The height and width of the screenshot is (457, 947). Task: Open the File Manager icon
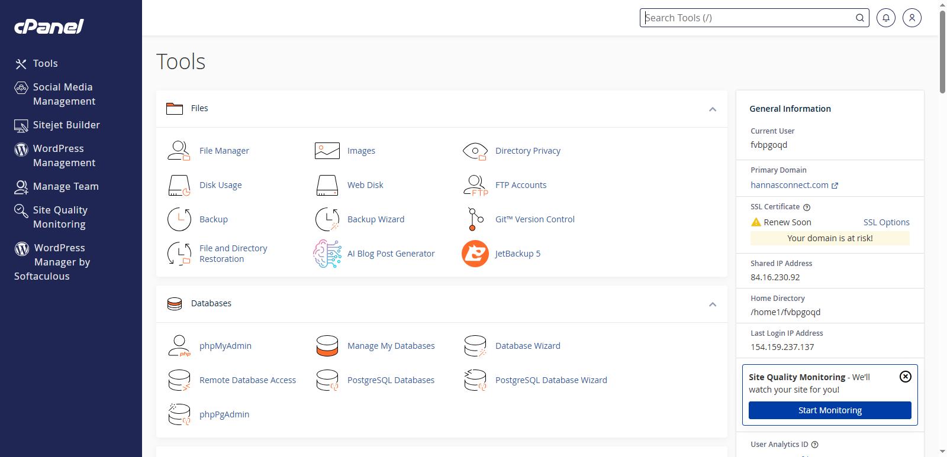coord(179,151)
